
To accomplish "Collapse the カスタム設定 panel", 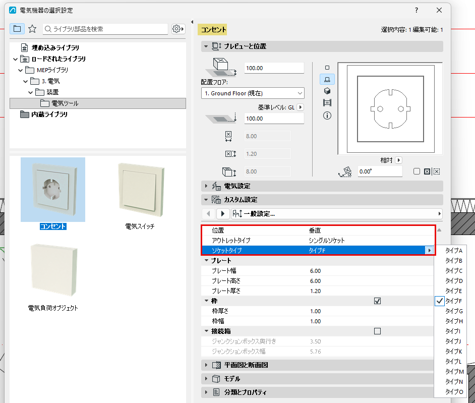I will (x=206, y=199).
